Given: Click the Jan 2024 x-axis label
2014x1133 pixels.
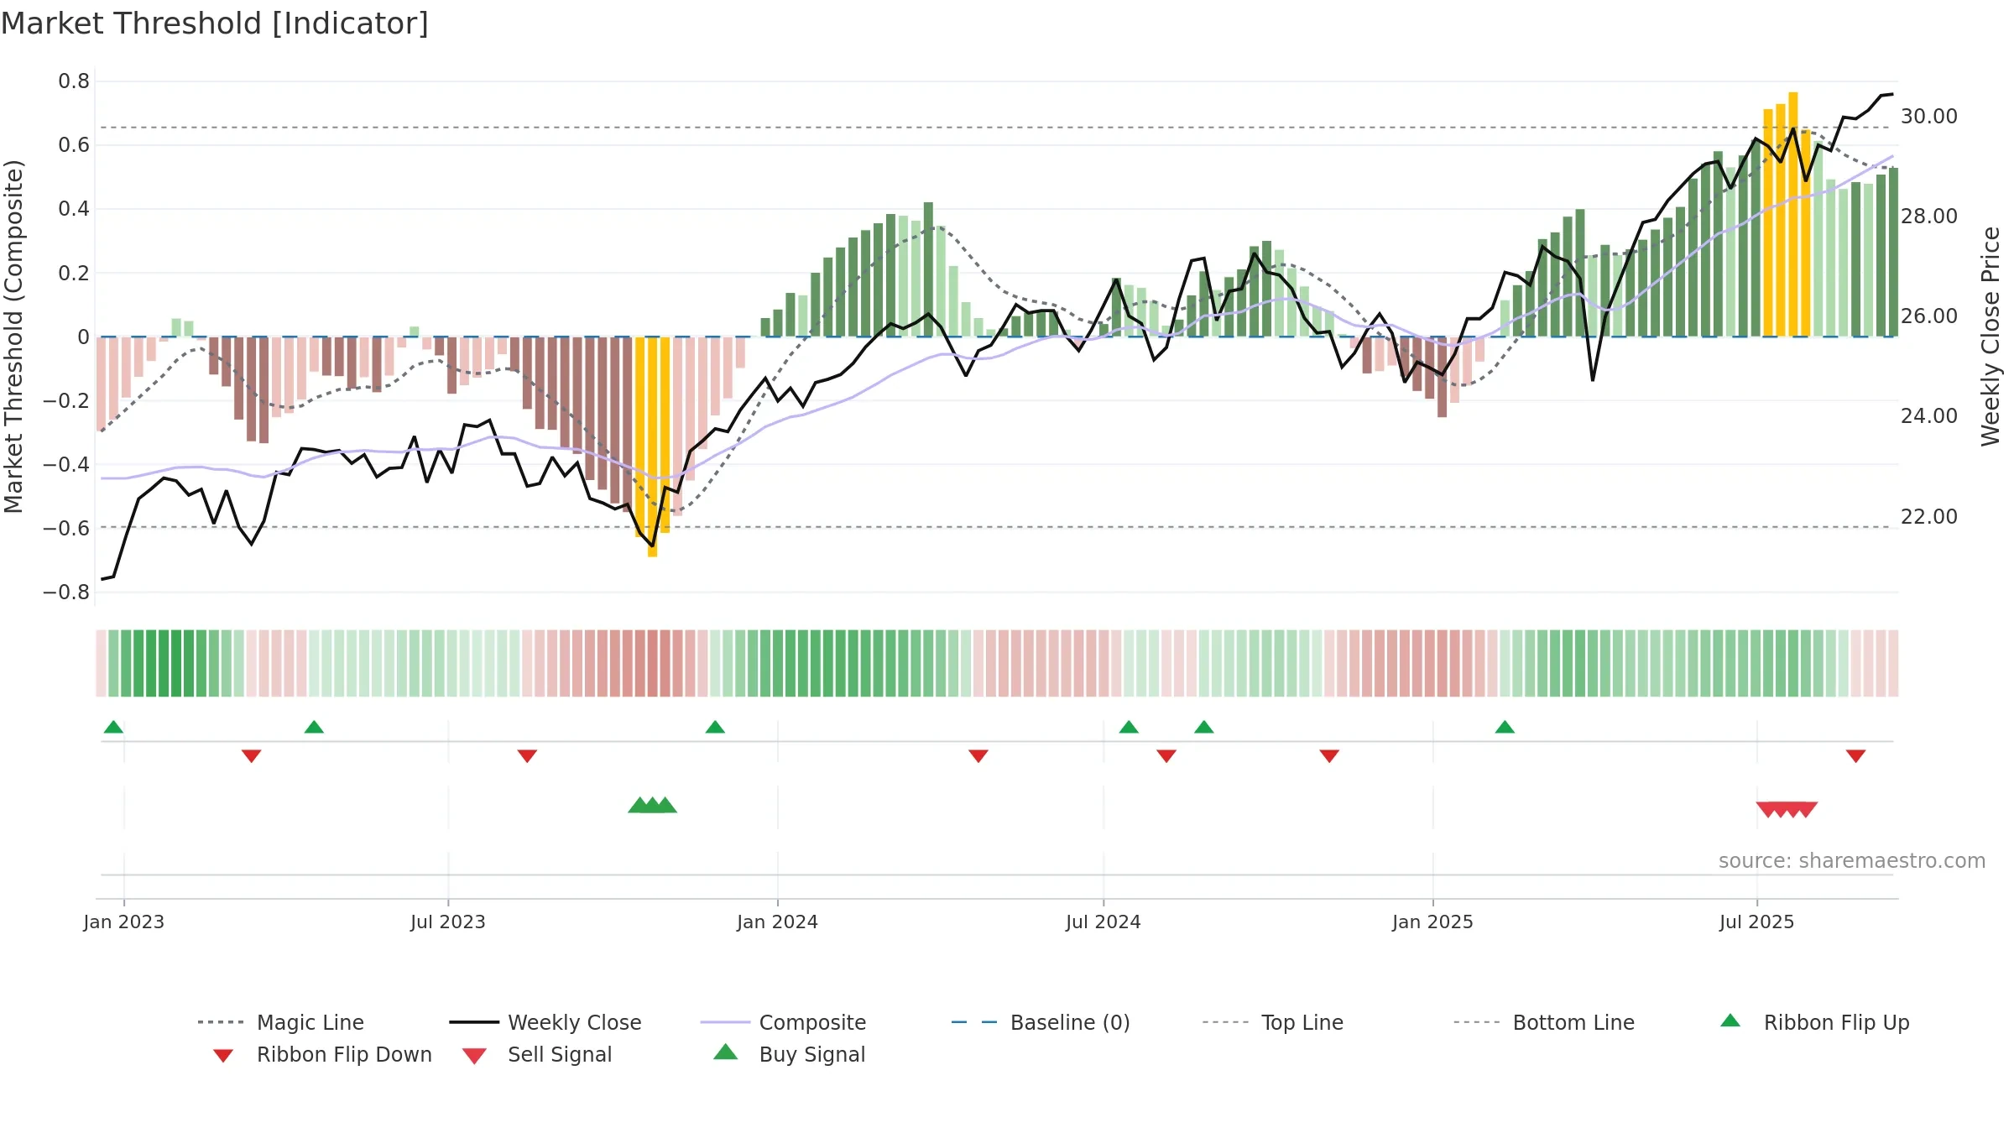Looking at the screenshot, I should pyautogui.click(x=777, y=922).
